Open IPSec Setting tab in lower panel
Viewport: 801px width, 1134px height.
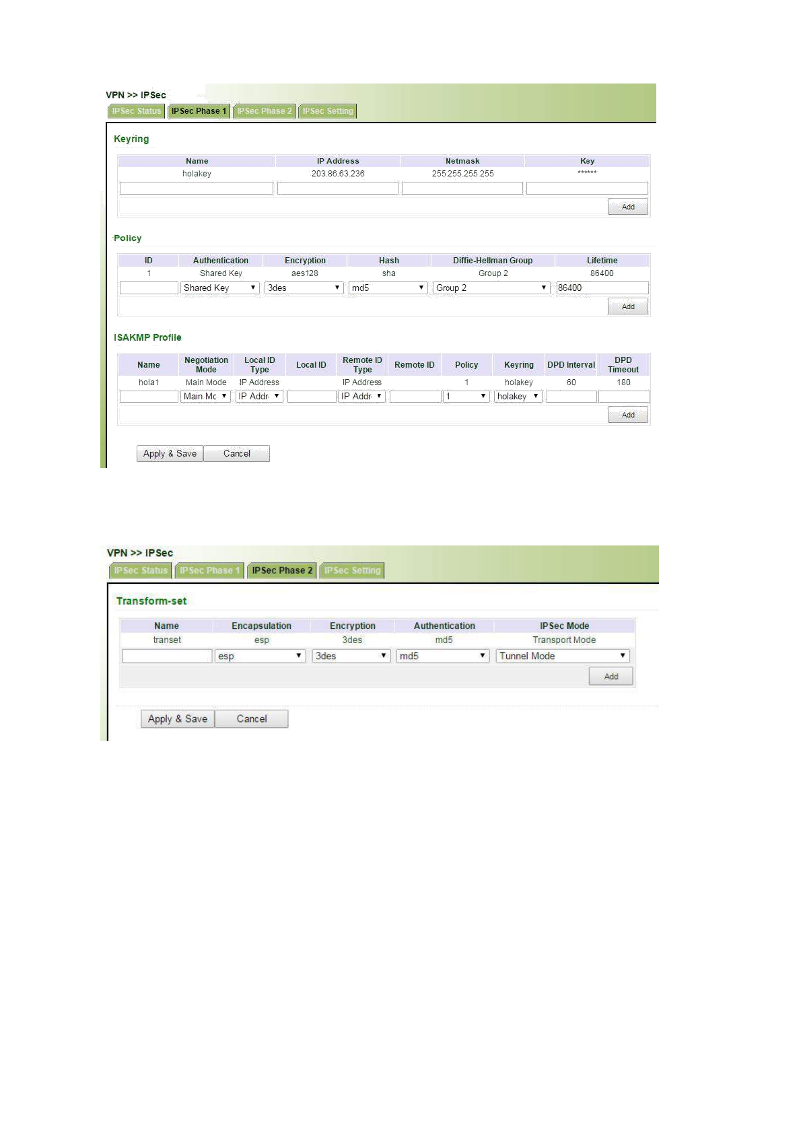pos(352,570)
